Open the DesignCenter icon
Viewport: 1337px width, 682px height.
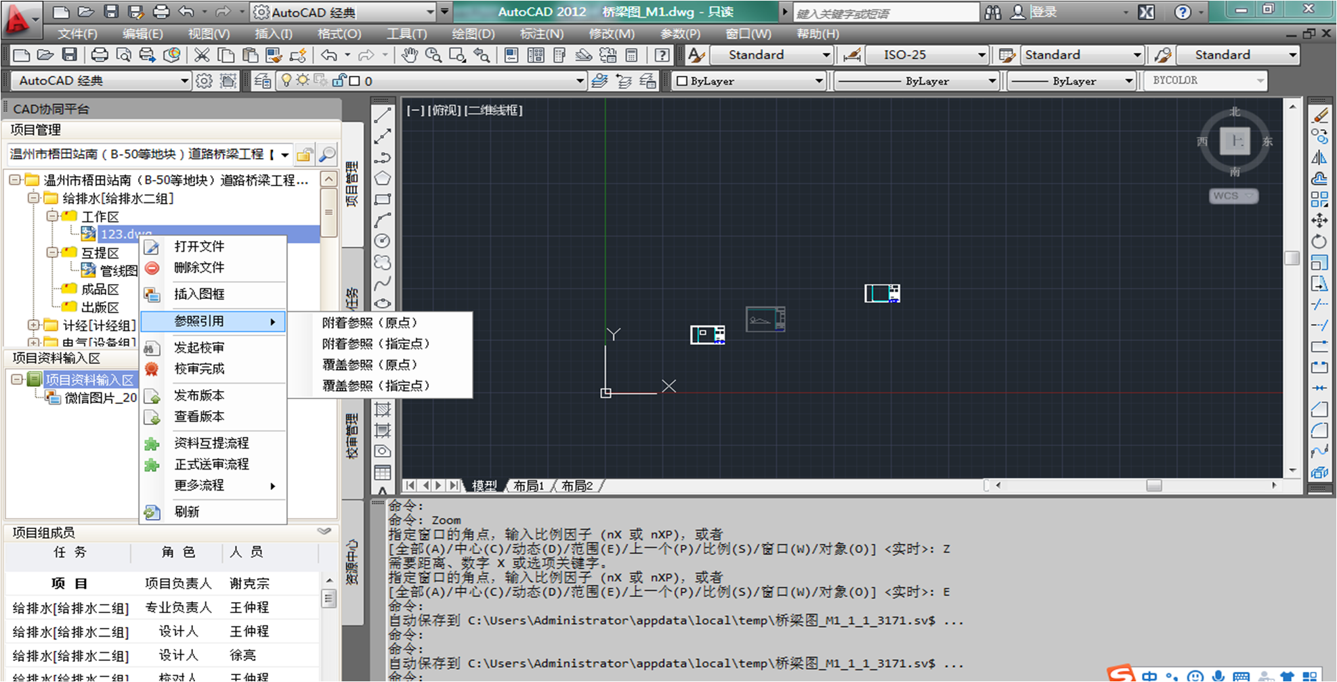click(535, 55)
